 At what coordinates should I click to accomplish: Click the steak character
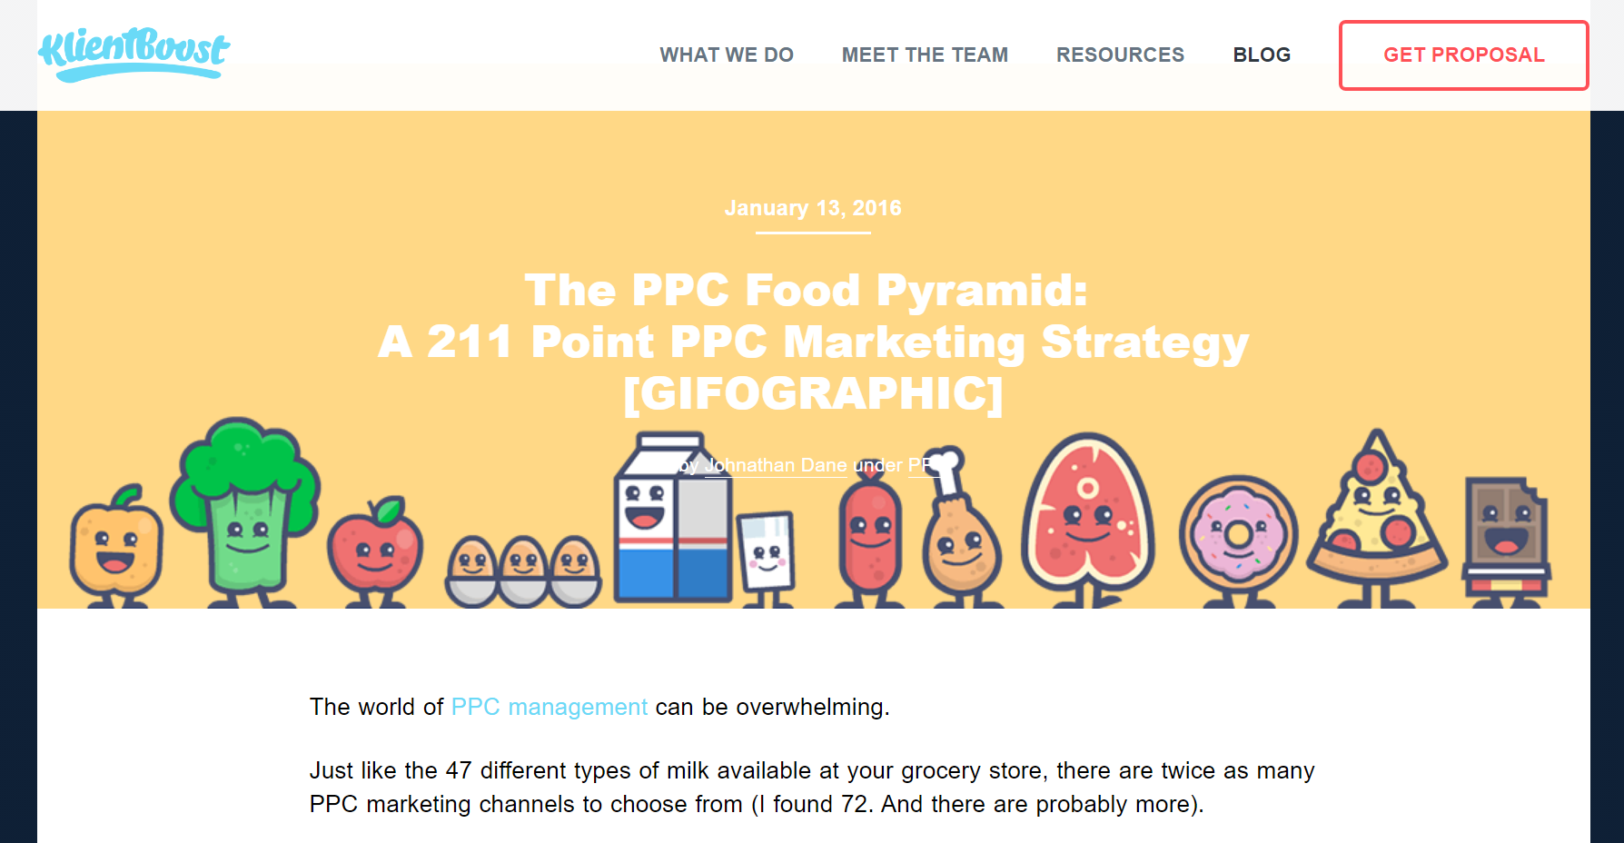coord(1087,520)
